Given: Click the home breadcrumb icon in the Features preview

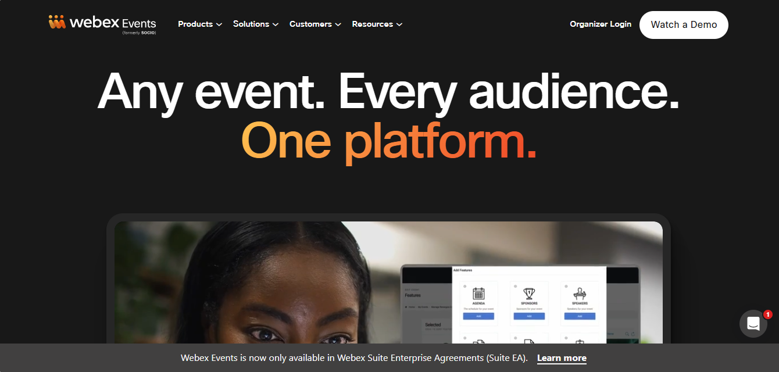Looking at the screenshot, I should (406, 307).
